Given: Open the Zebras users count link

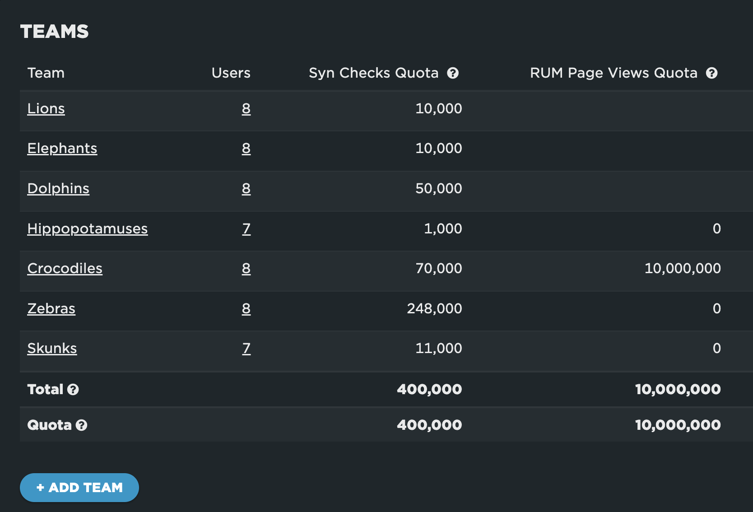Looking at the screenshot, I should pos(246,309).
